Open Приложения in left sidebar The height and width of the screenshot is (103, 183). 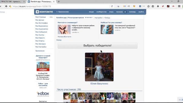[40, 51]
